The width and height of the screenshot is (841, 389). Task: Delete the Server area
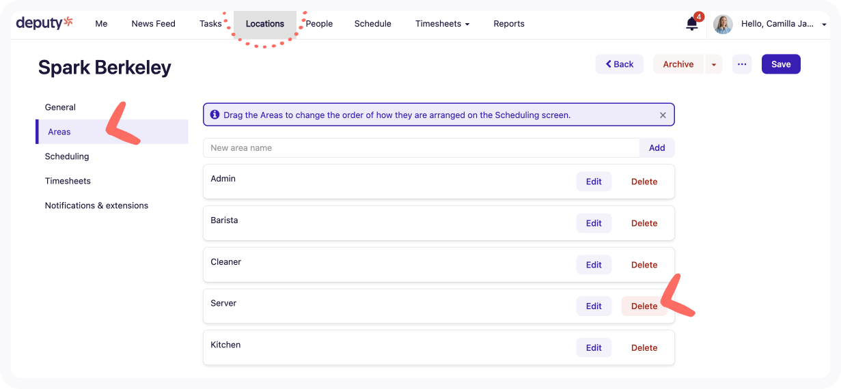point(644,306)
